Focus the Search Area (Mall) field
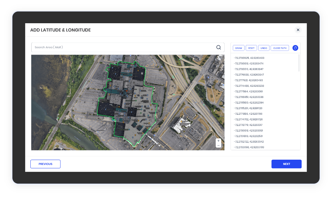 click(x=124, y=47)
